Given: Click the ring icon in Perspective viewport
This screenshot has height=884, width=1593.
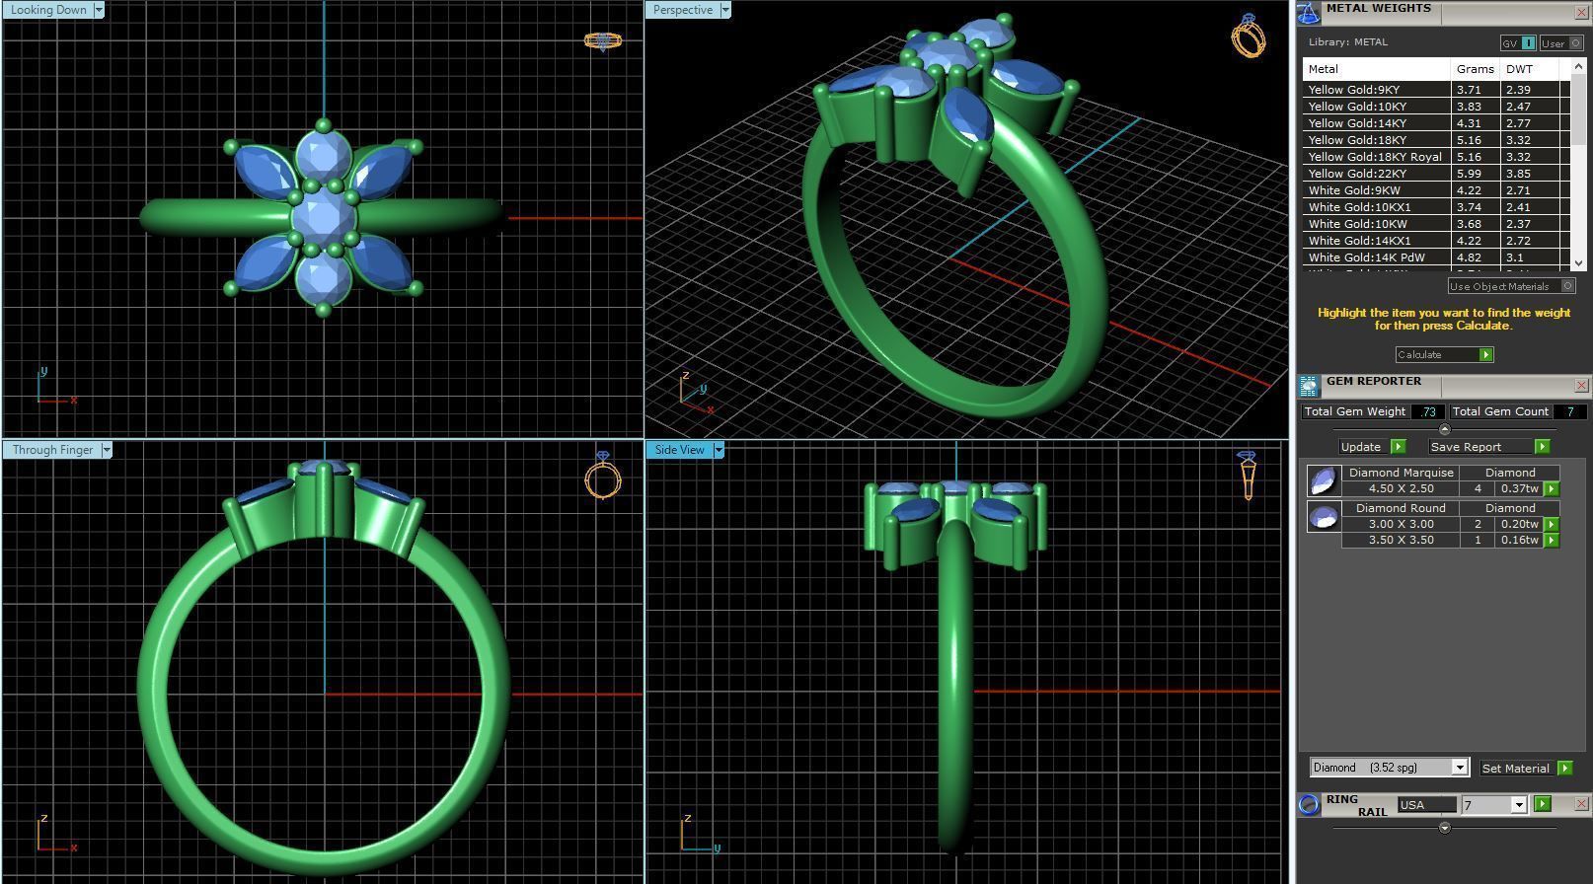Looking at the screenshot, I should (1249, 36).
